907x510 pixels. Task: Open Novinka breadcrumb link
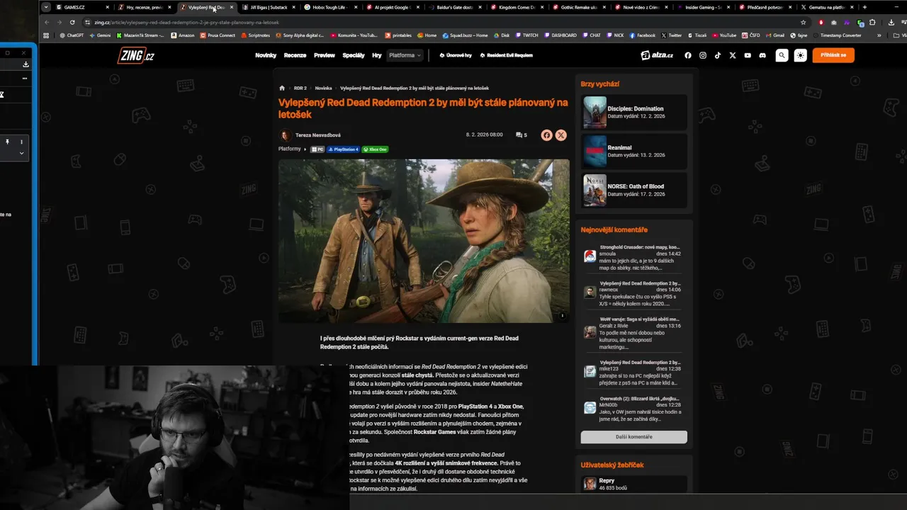323,89
